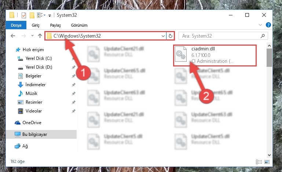
Task: Switch to large icons view button
Action: click(267, 162)
